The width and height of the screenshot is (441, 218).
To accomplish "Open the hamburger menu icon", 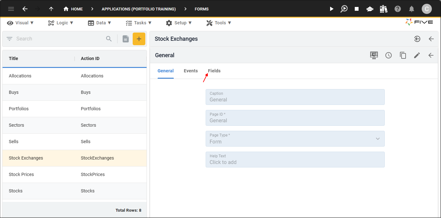I will 11,9.
